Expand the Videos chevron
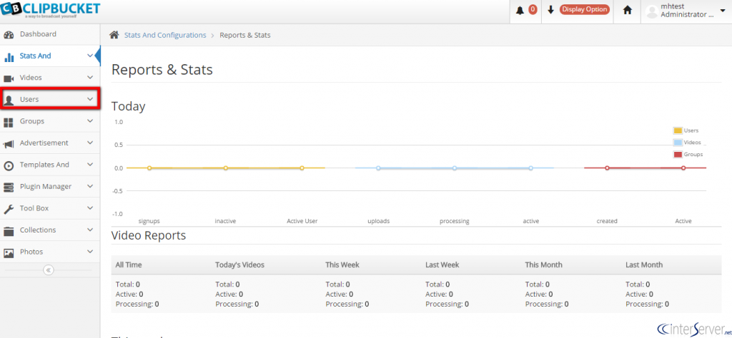This screenshot has height=338, width=732. (x=90, y=78)
